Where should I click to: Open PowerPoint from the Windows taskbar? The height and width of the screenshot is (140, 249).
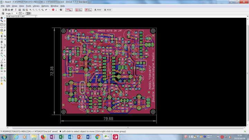[x=79, y=137]
